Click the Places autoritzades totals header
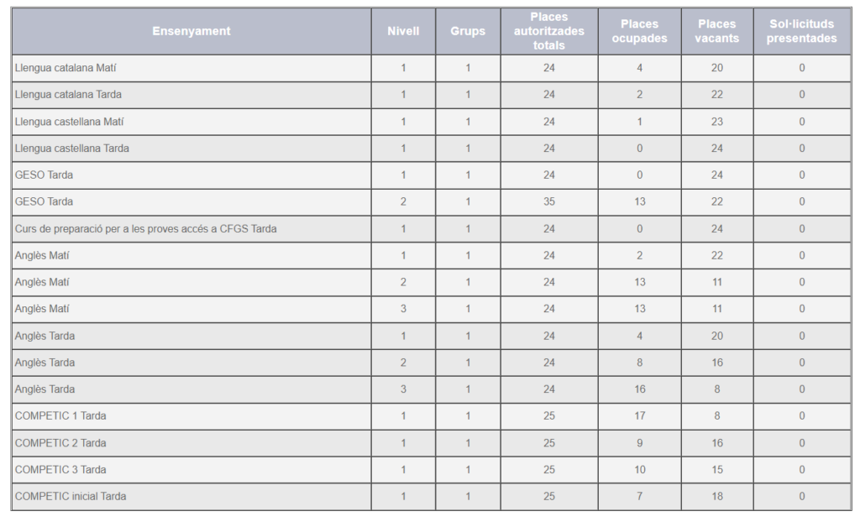The height and width of the screenshot is (522, 860). 549,31
